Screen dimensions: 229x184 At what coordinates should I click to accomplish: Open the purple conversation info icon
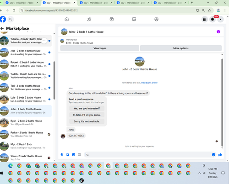coord(218,32)
